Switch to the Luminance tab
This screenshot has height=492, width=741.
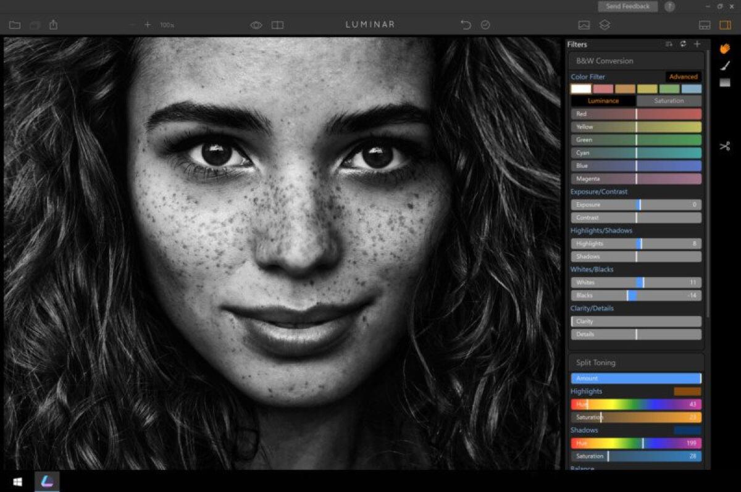click(603, 100)
